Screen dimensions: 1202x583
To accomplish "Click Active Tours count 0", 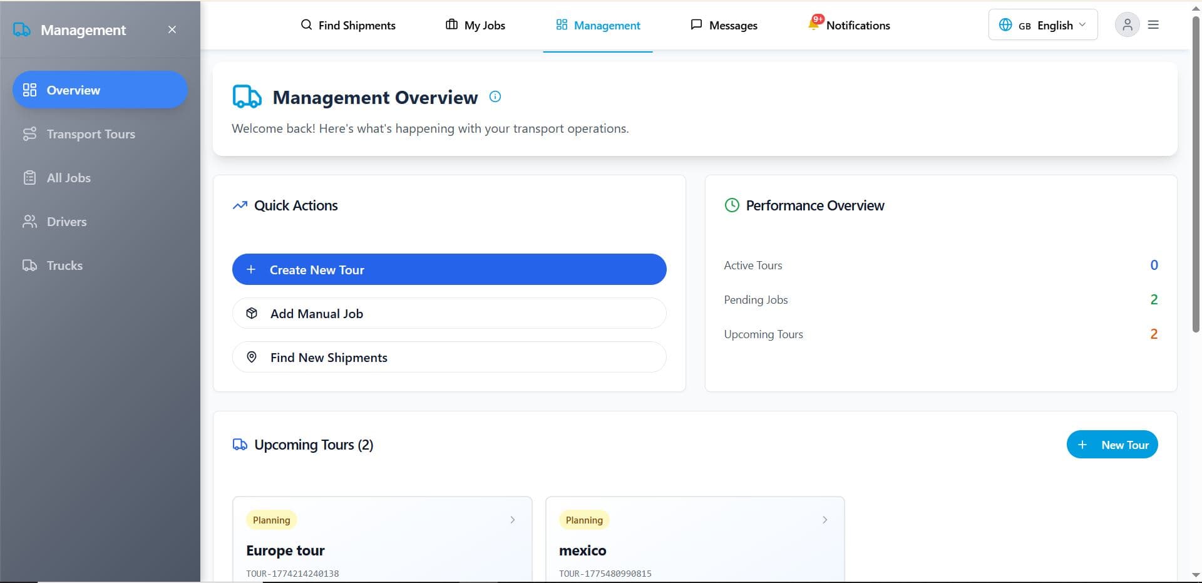I will click(1154, 265).
